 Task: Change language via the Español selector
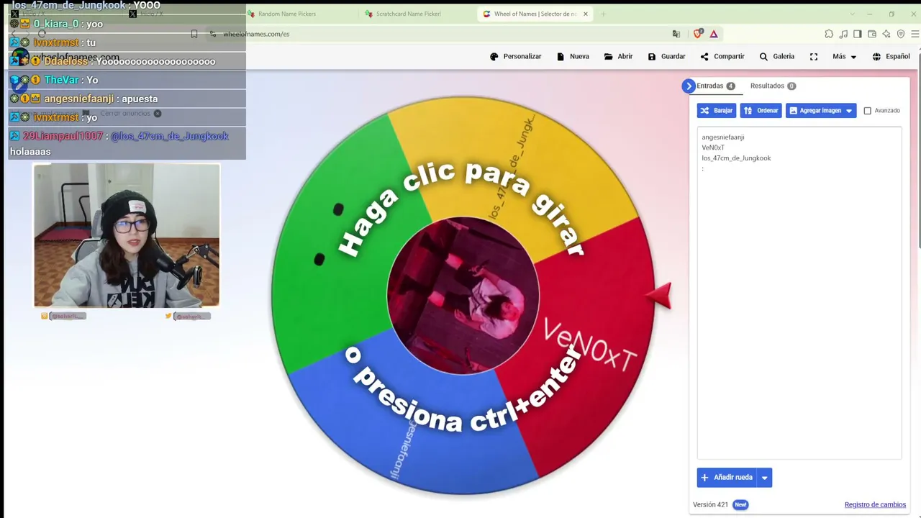(x=891, y=56)
